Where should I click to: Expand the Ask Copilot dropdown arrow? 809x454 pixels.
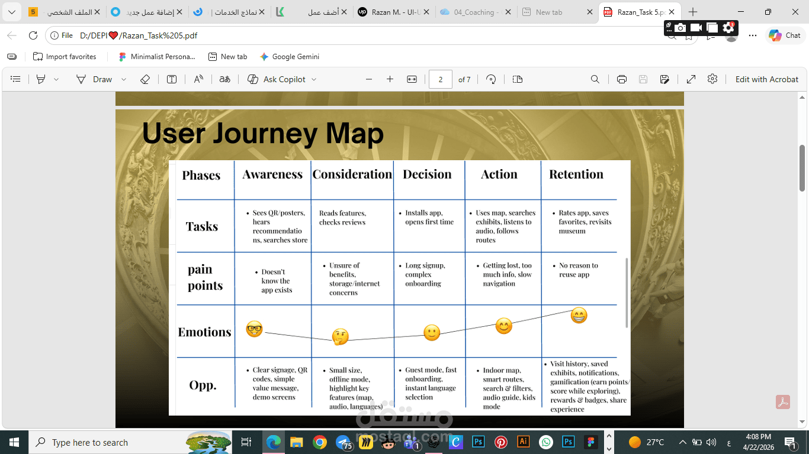pyautogui.click(x=314, y=79)
